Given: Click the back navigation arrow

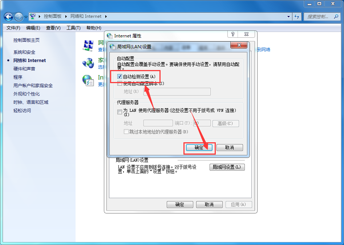Looking at the screenshot, I should tap(8, 16).
